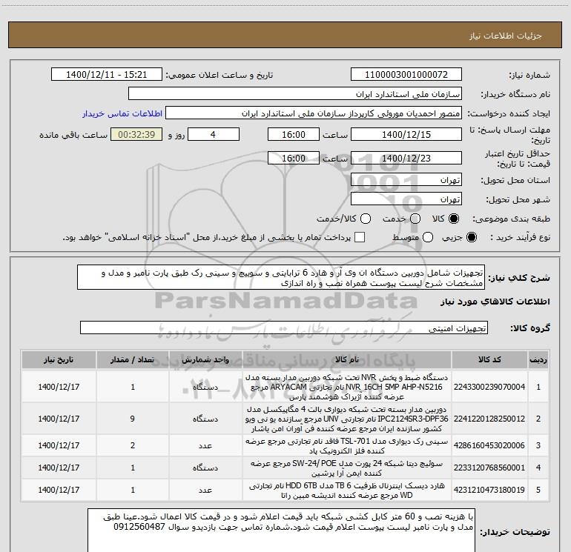
Task: Click the UNV bullet camera product name cell
Action: pyautogui.click(x=347, y=419)
